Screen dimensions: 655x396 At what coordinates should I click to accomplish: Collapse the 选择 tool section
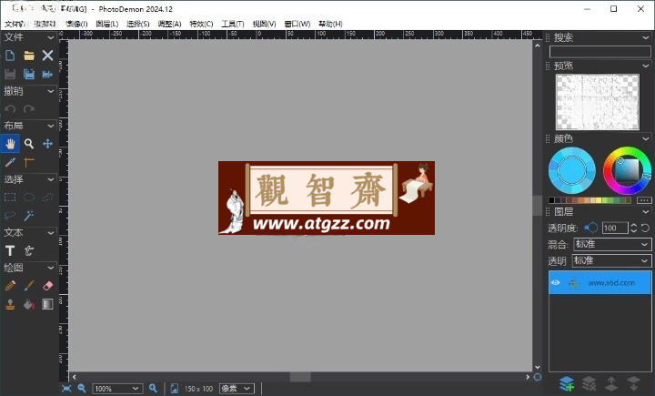click(x=51, y=179)
